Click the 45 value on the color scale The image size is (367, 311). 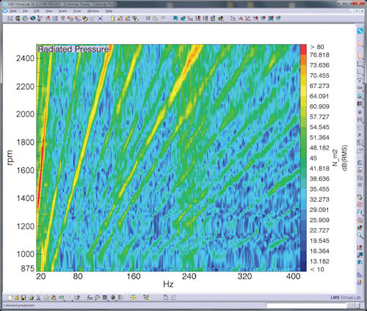[313, 158]
